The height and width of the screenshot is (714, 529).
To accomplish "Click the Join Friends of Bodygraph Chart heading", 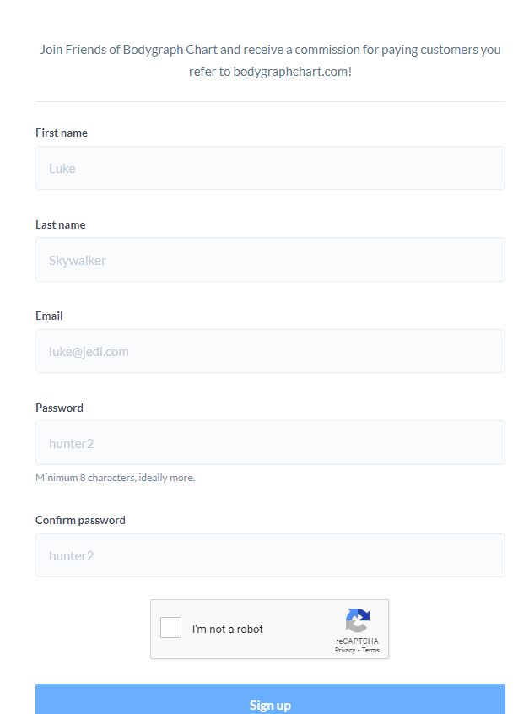I will (271, 61).
